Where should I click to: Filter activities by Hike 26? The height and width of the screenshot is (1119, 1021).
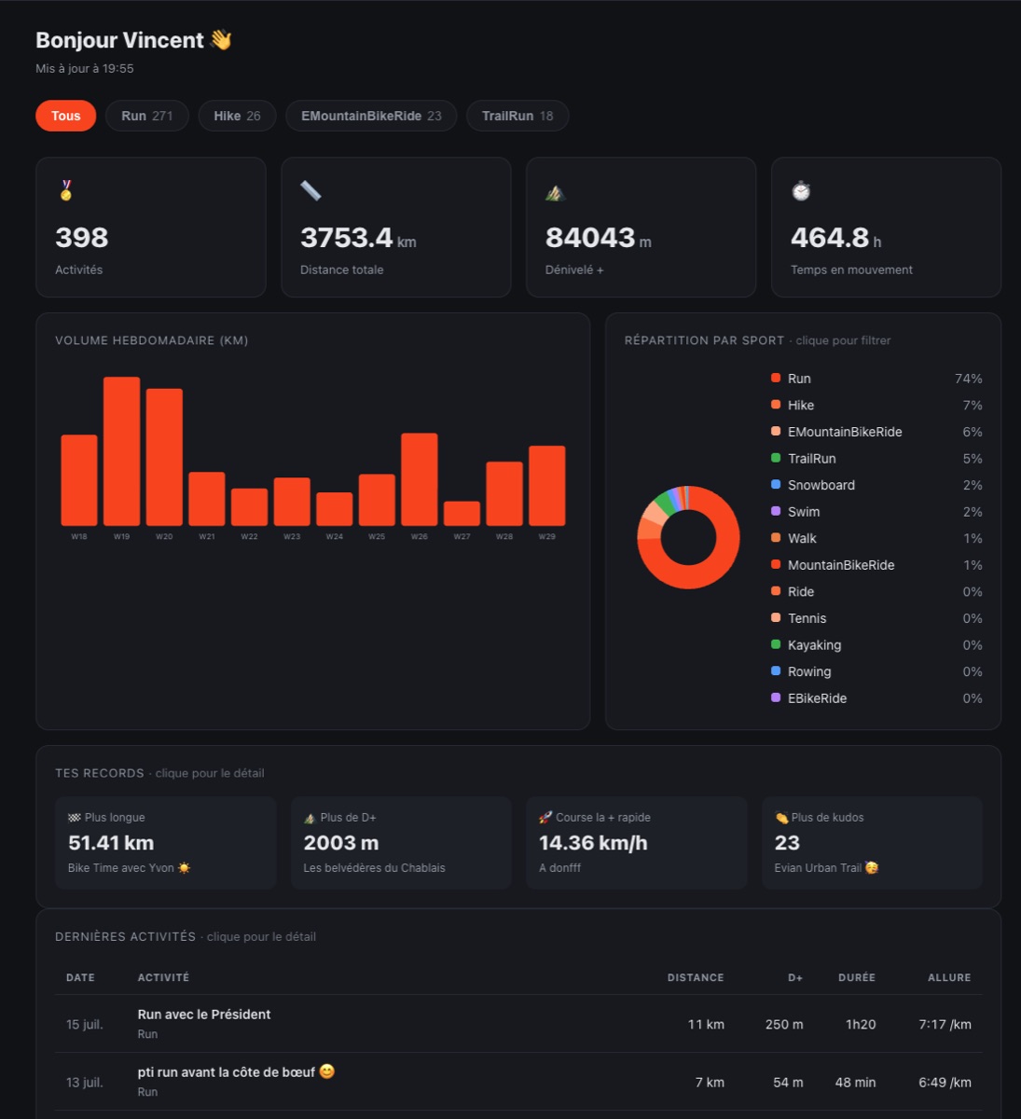(x=237, y=116)
